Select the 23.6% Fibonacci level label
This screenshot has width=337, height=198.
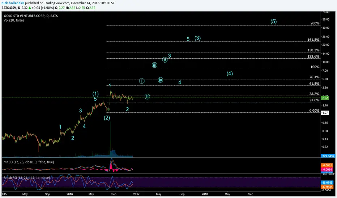tap(314, 100)
